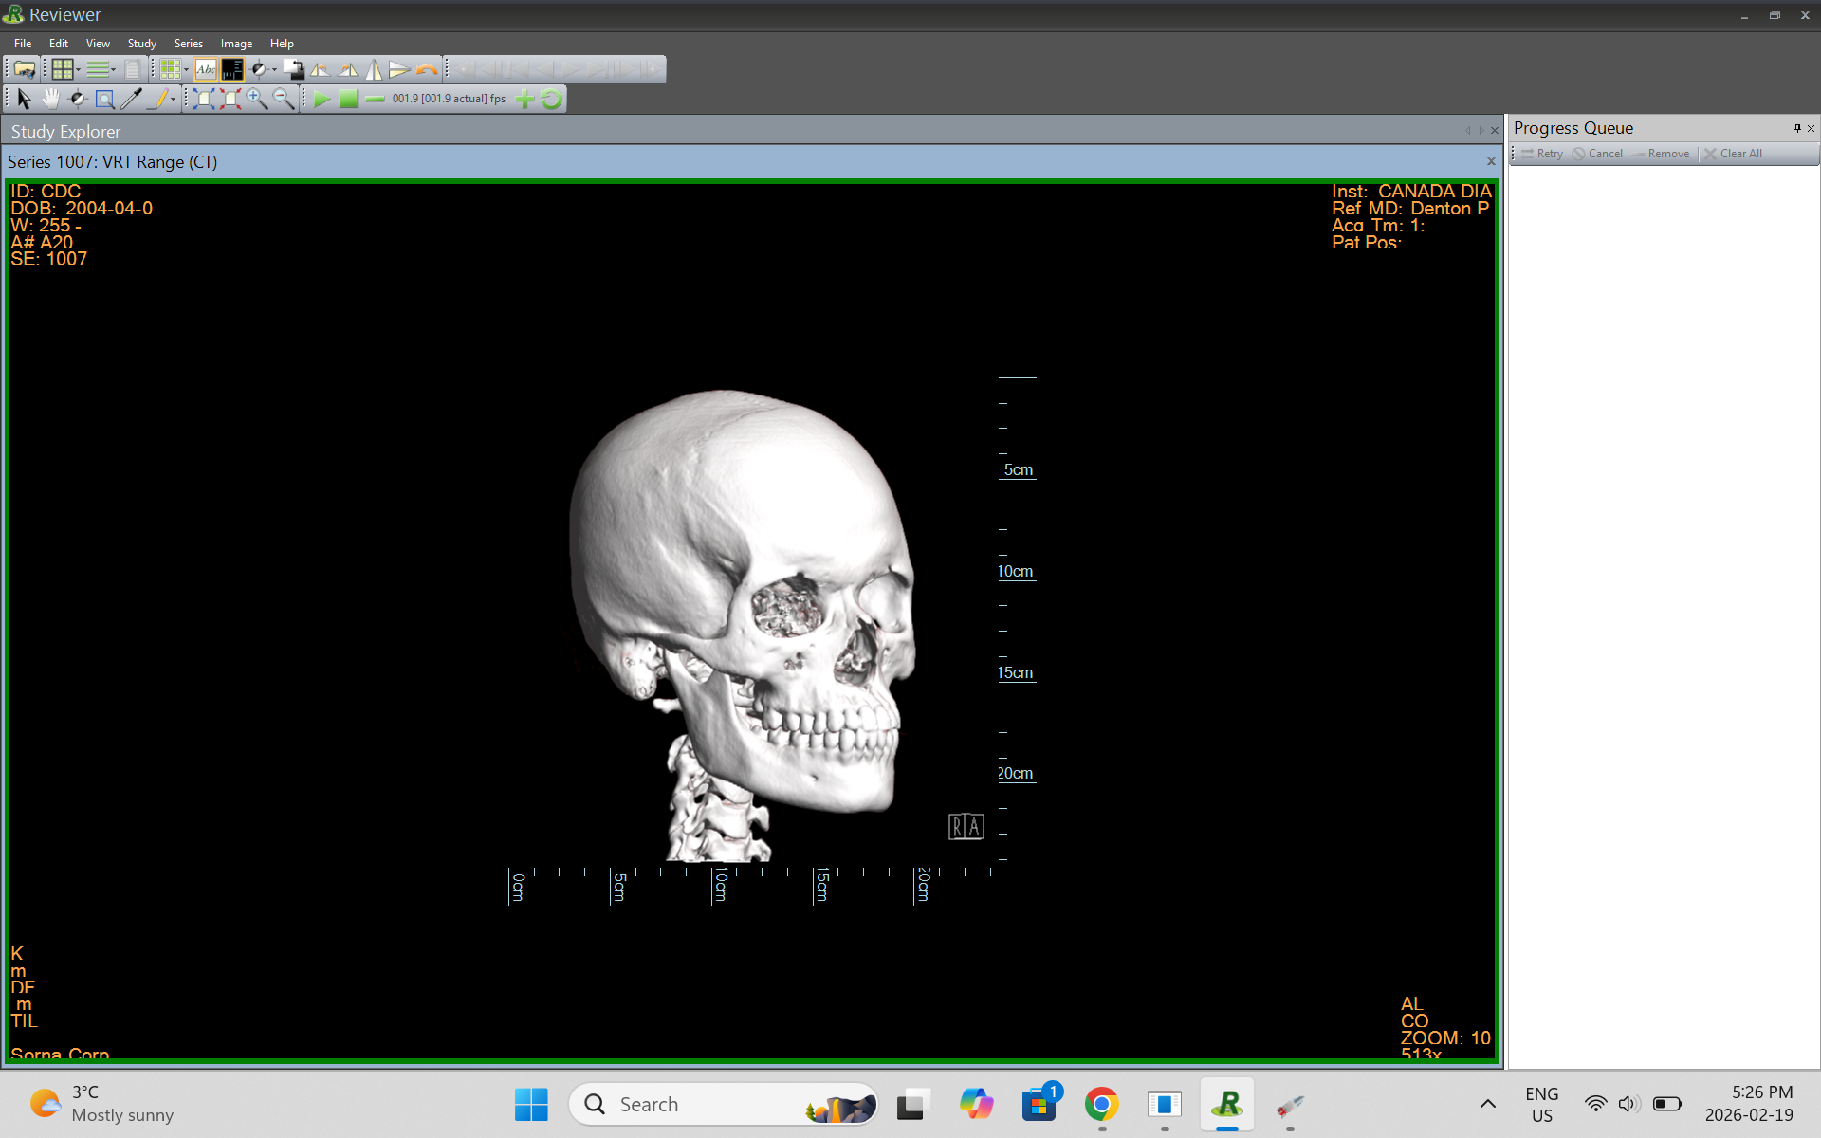
Task: Click the undo arrow in the toolbar
Action: point(428,68)
